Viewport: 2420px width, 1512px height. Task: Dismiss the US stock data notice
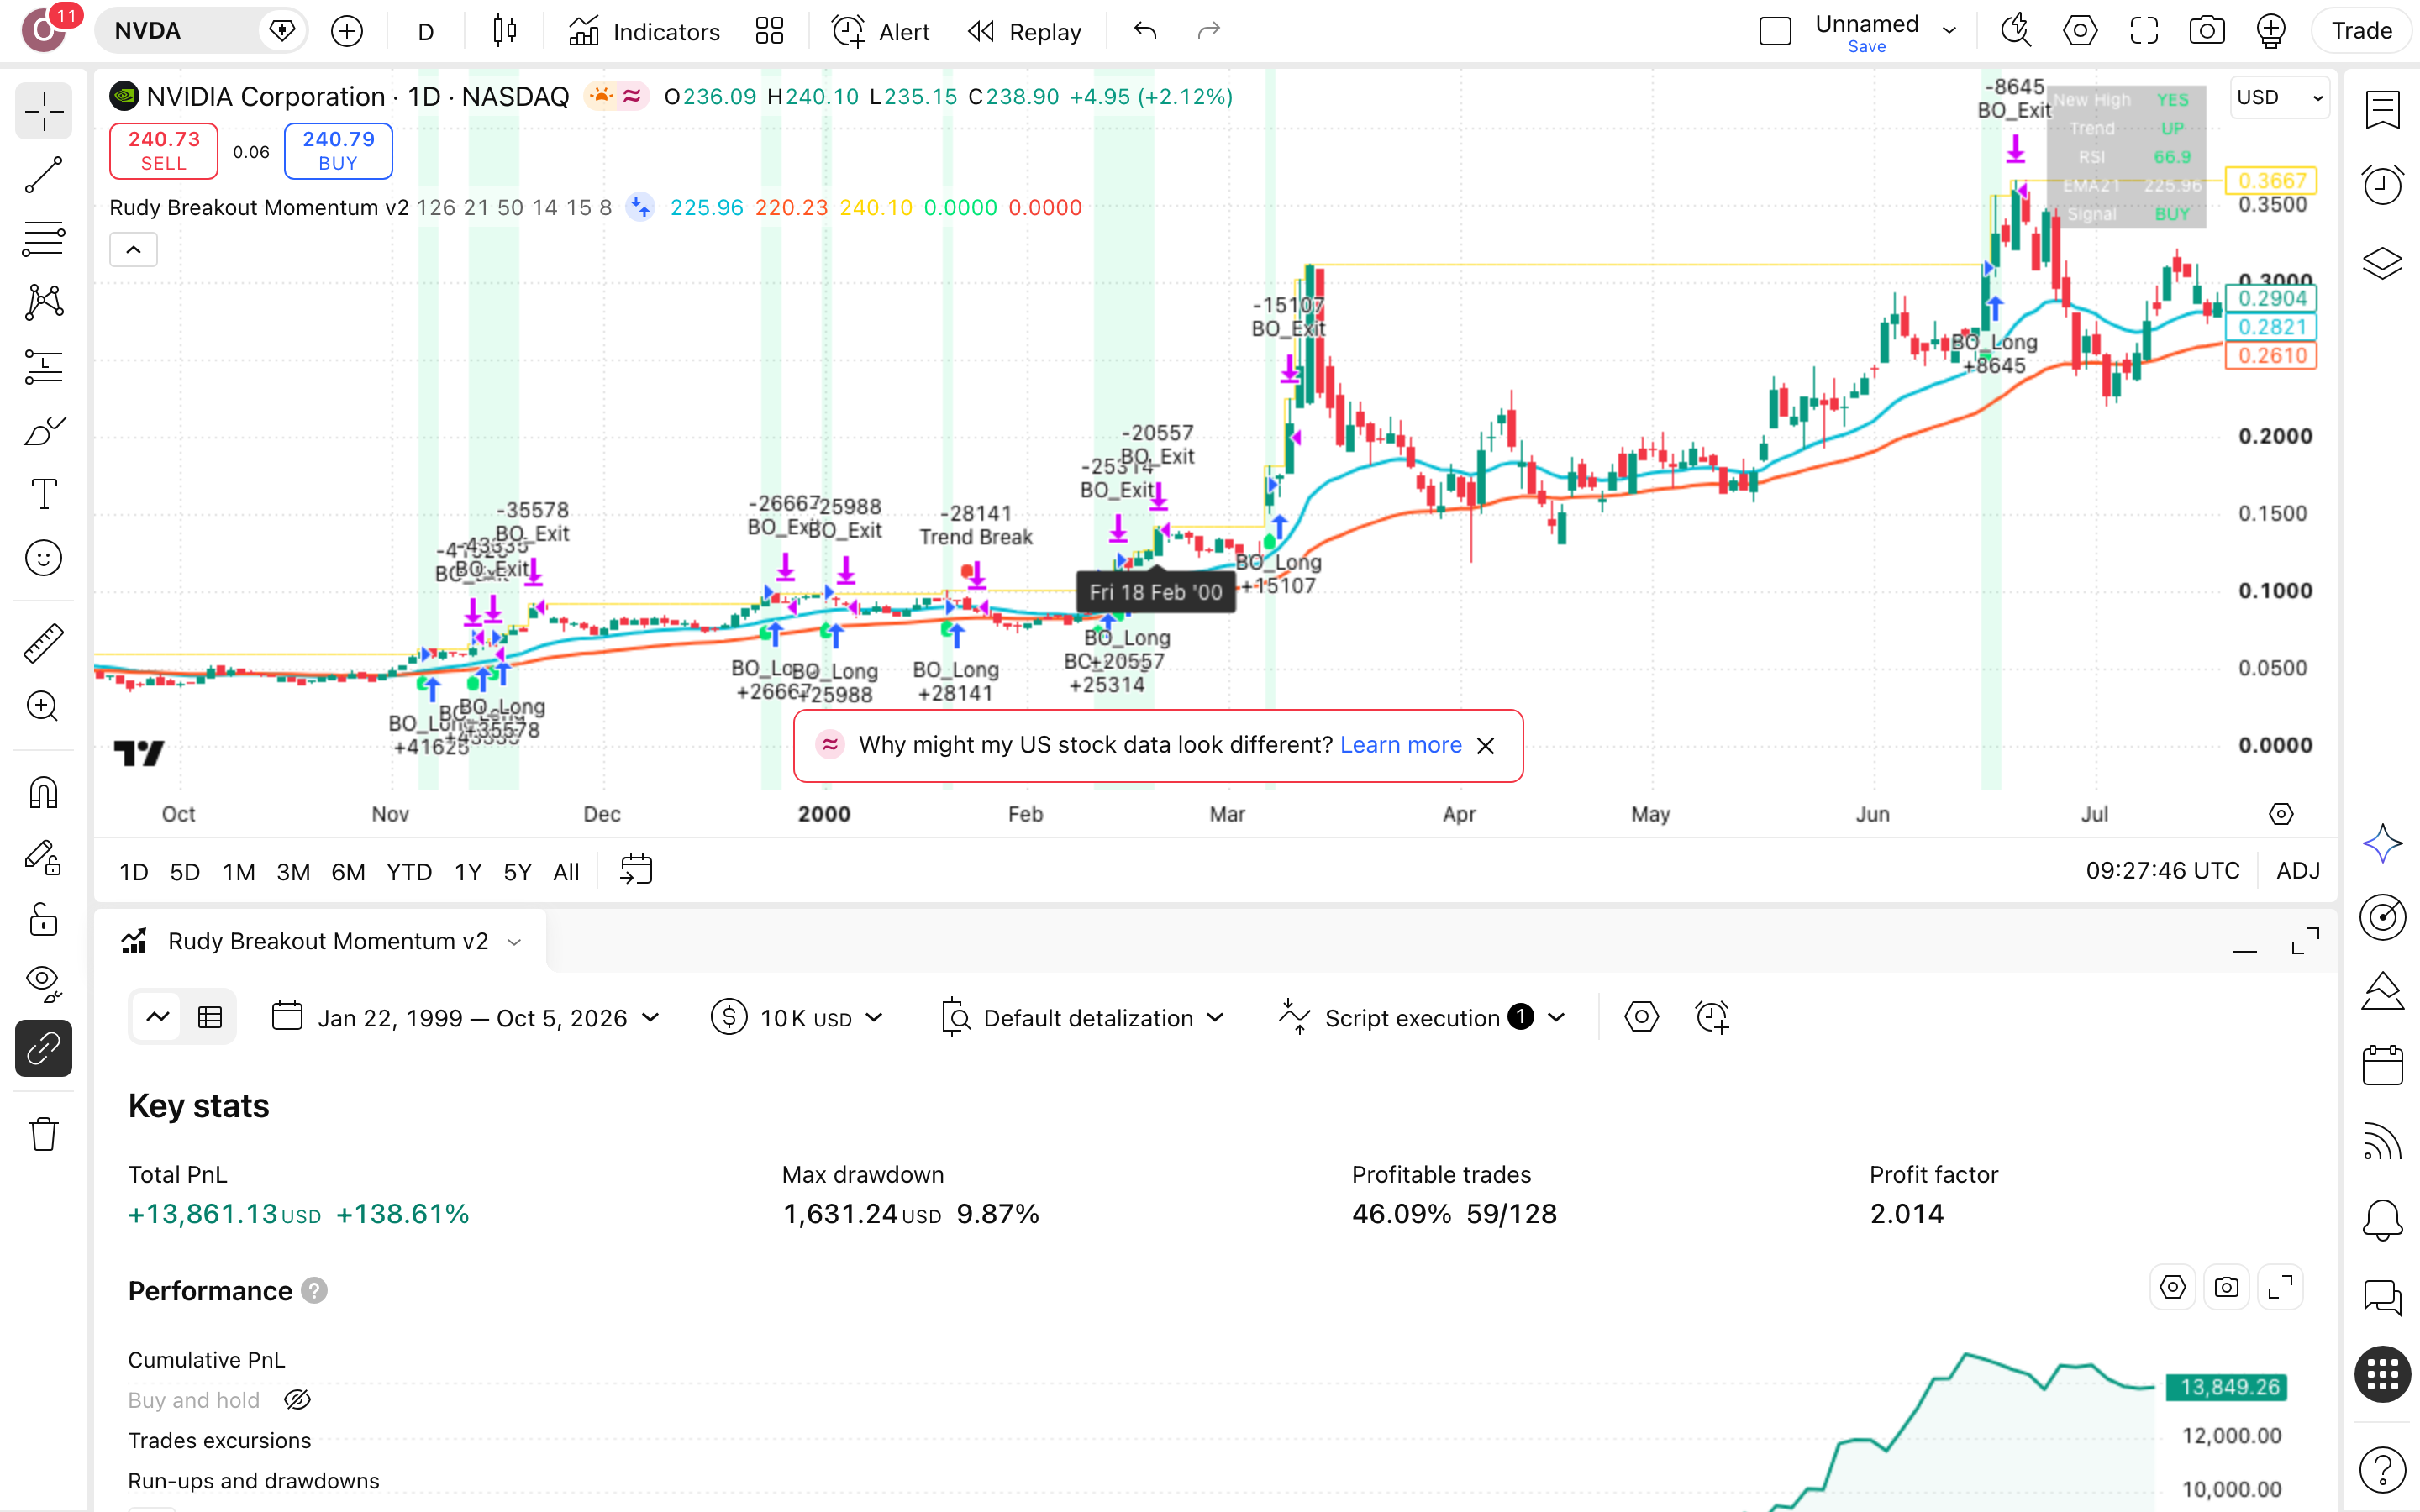click(x=1485, y=746)
